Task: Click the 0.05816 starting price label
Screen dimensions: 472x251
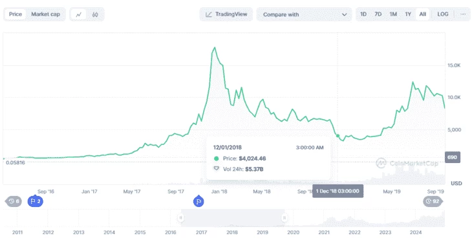Action: click(16, 163)
